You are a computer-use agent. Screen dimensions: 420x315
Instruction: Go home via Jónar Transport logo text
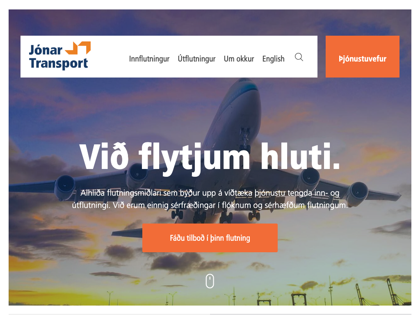[x=59, y=57]
